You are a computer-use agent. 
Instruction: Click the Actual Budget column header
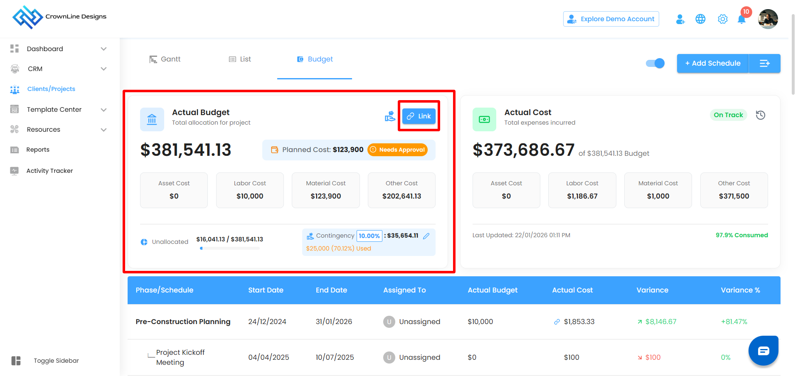[x=493, y=290]
